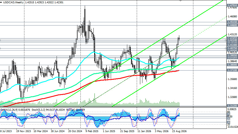Click the 1.40750 price level label
The height and width of the screenshot is (134, 238).
click(232, 48)
